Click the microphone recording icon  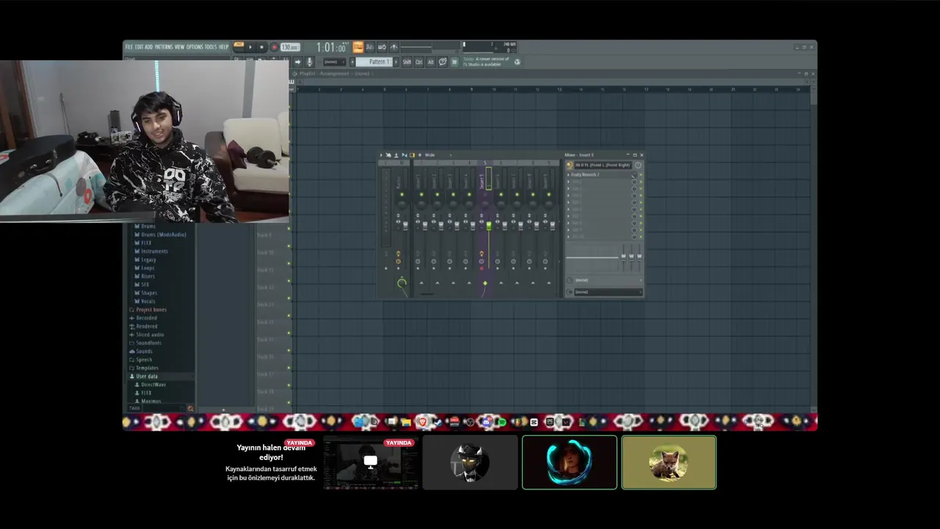tap(310, 62)
